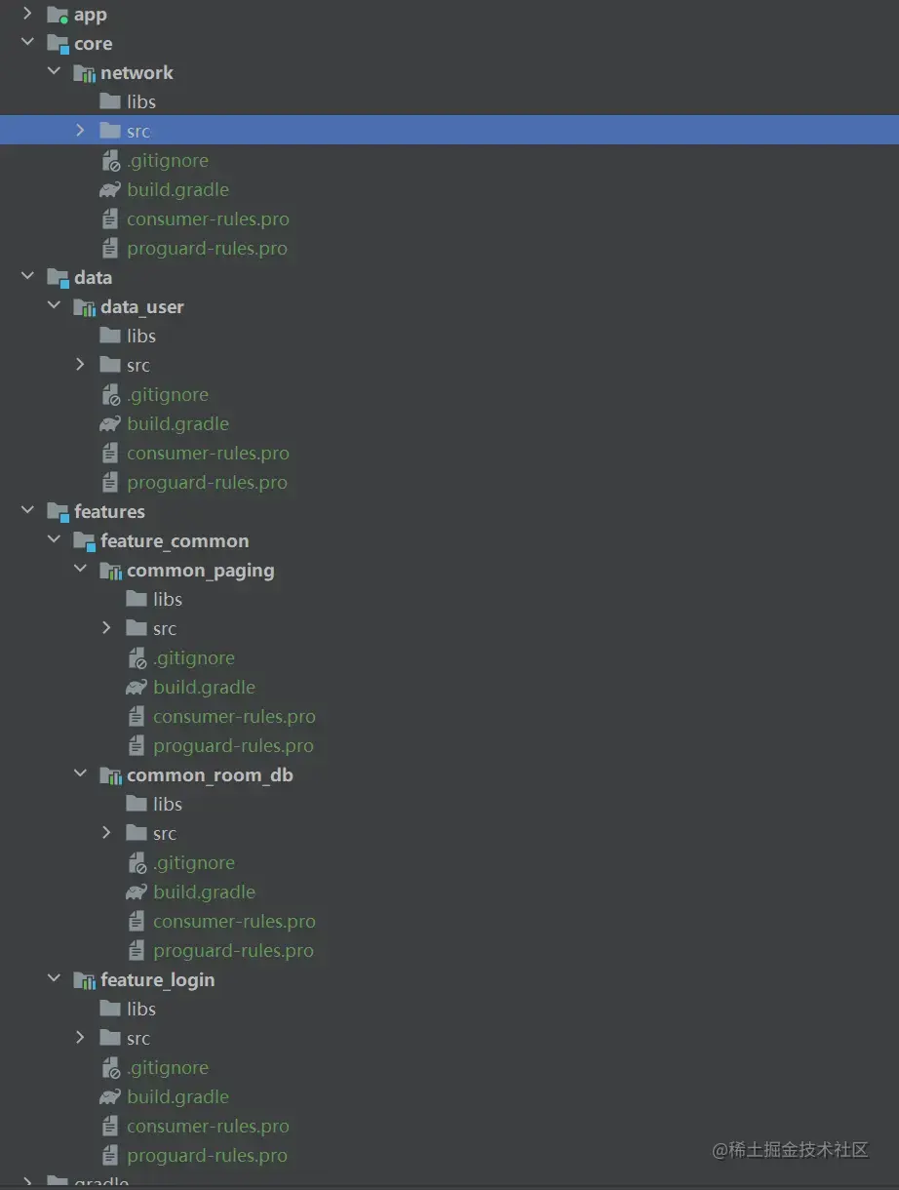
Task: Click the app module icon
Action: point(58,15)
